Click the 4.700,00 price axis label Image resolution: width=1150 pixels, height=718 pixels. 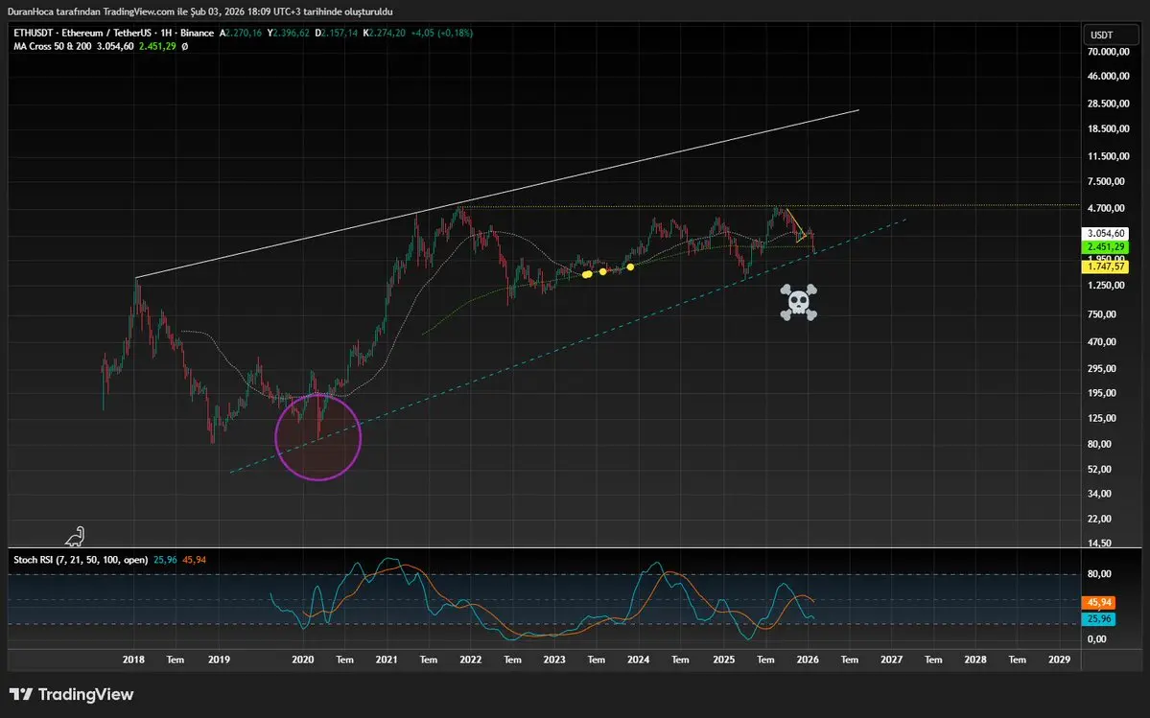pos(1106,208)
